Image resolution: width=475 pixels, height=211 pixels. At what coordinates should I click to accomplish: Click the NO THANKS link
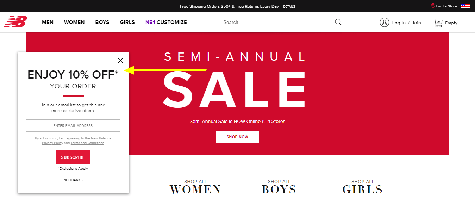73,180
